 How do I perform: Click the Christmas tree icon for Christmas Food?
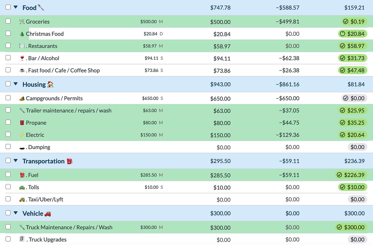22,34
